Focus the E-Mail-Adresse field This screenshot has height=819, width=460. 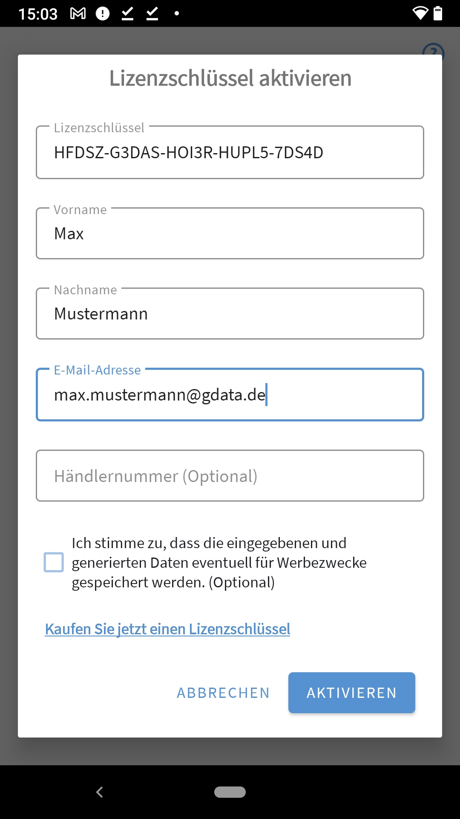click(230, 395)
